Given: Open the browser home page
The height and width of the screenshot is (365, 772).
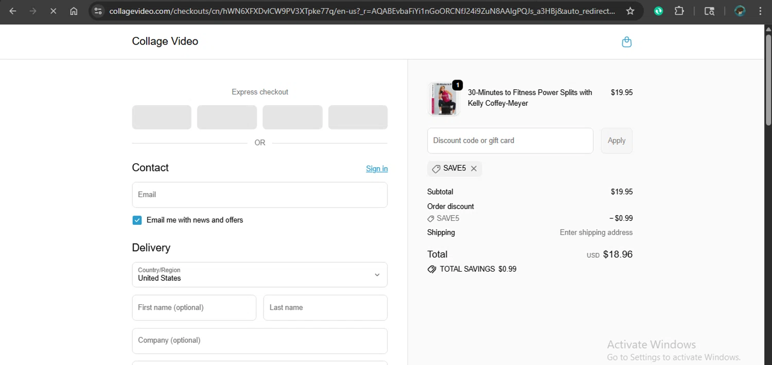Looking at the screenshot, I should coord(74,11).
